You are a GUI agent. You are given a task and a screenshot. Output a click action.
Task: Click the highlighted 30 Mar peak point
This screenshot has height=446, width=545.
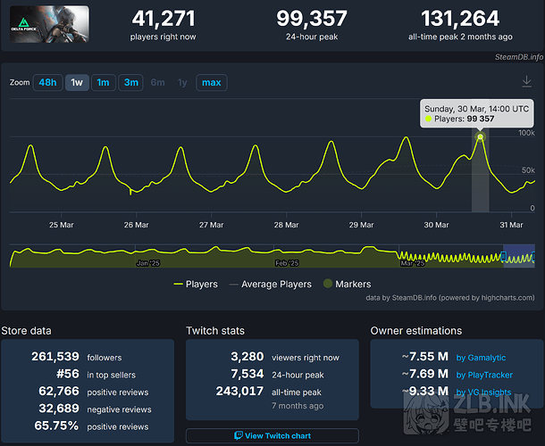pyautogui.click(x=480, y=136)
